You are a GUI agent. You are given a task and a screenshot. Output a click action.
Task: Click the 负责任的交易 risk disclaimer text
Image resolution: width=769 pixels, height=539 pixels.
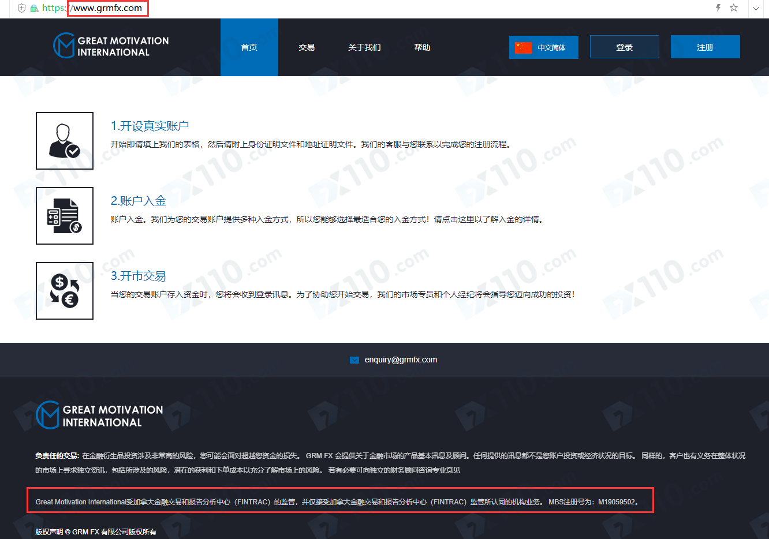[x=390, y=463]
